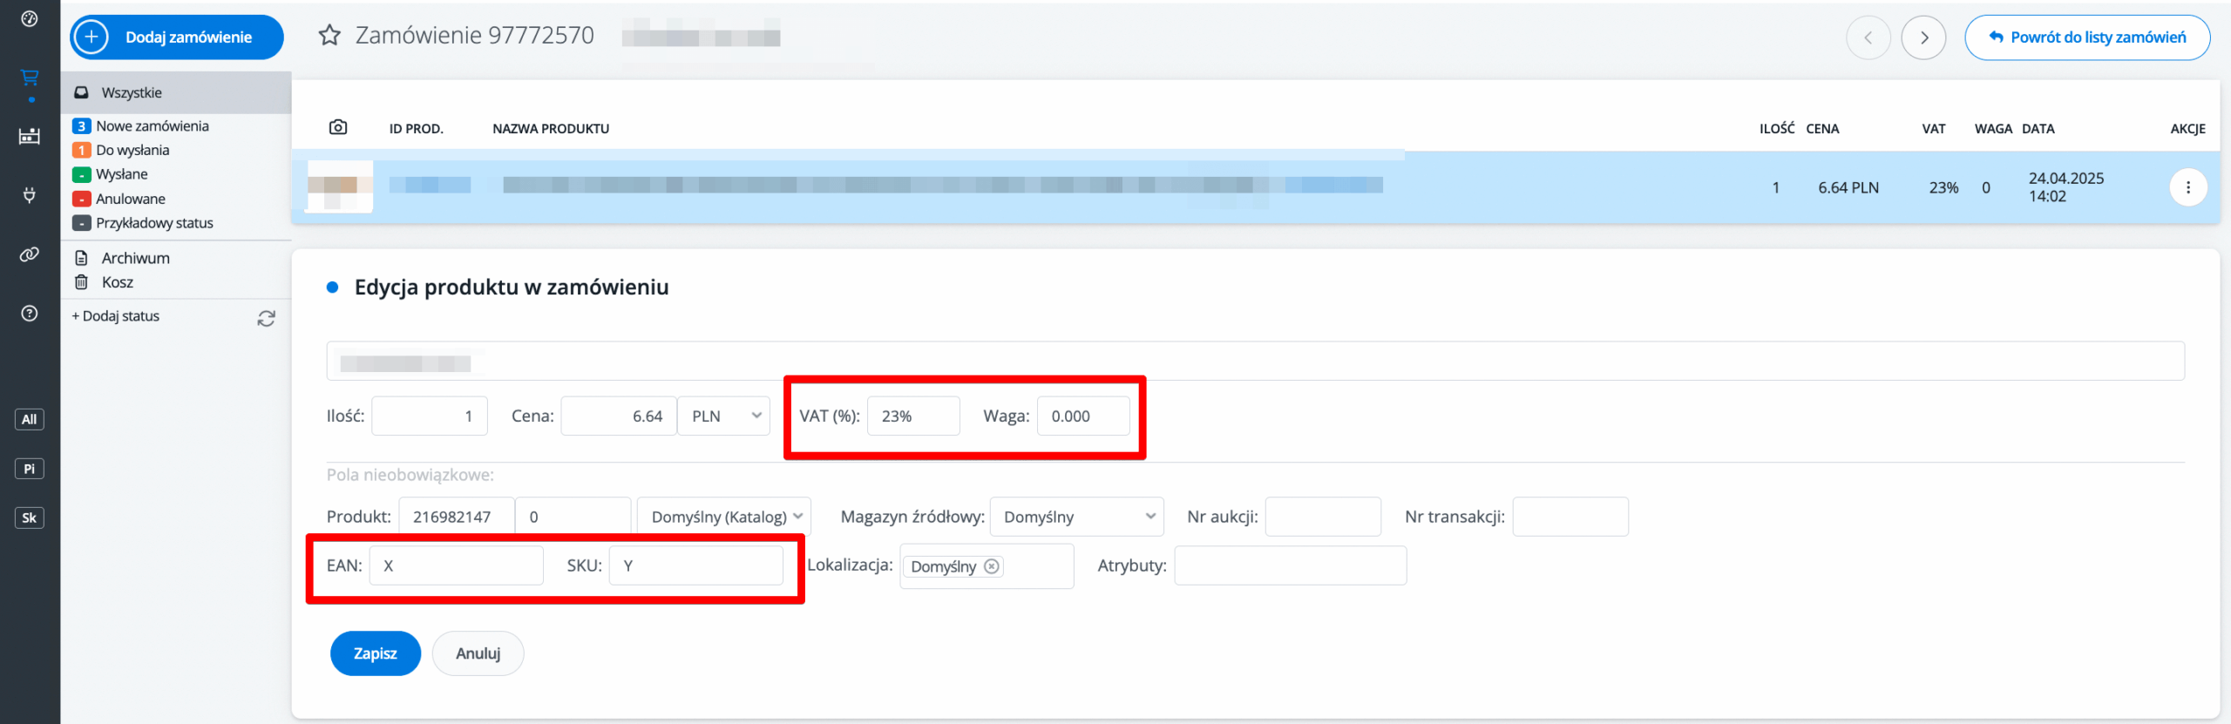The height and width of the screenshot is (724, 2231).
Task: Click the Anuluj button
Action: click(478, 653)
